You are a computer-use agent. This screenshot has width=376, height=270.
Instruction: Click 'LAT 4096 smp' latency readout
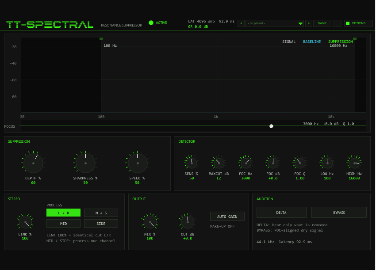[x=201, y=21]
